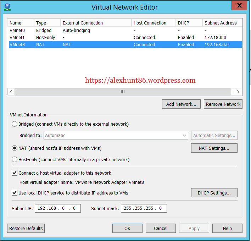This screenshot has height=241, width=251.
Task: Open NAT Settings
Action: coord(214,148)
